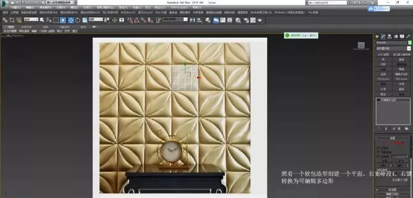
Task: Collapse the 选择 rollout
Action: pyautogui.click(x=392, y=138)
